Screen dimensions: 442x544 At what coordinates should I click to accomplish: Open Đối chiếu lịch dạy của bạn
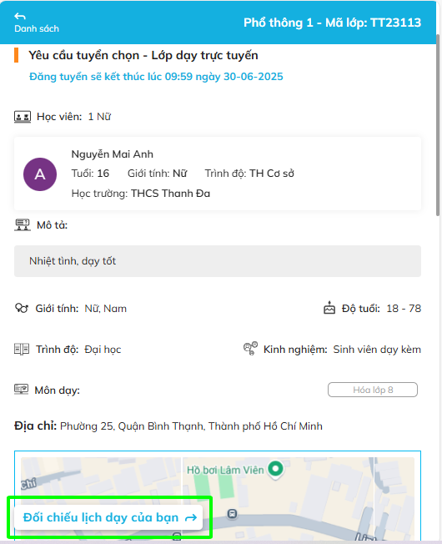tap(108, 517)
